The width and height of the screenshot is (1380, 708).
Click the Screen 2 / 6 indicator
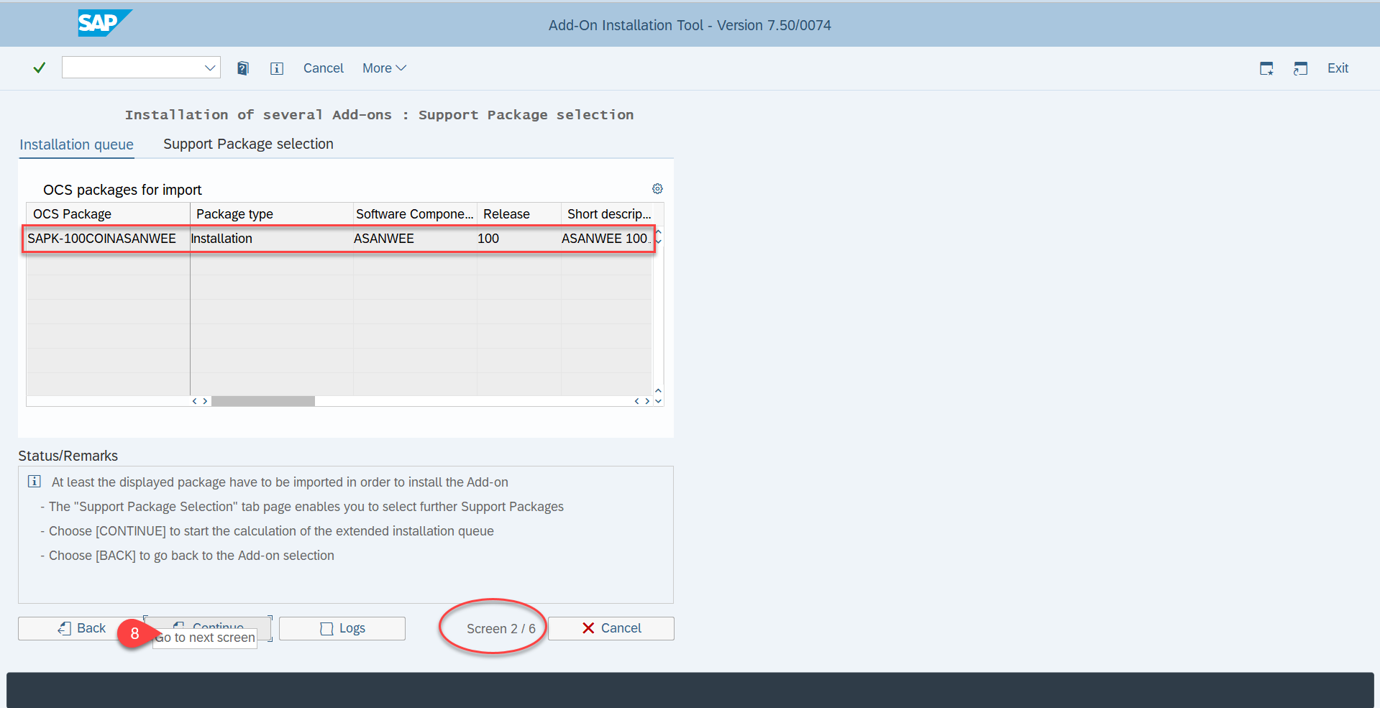(x=501, y=629)
